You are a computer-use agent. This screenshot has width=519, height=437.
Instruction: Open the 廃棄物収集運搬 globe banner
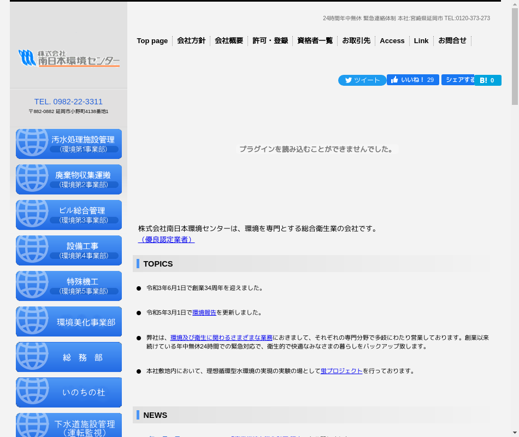point(69,179)
